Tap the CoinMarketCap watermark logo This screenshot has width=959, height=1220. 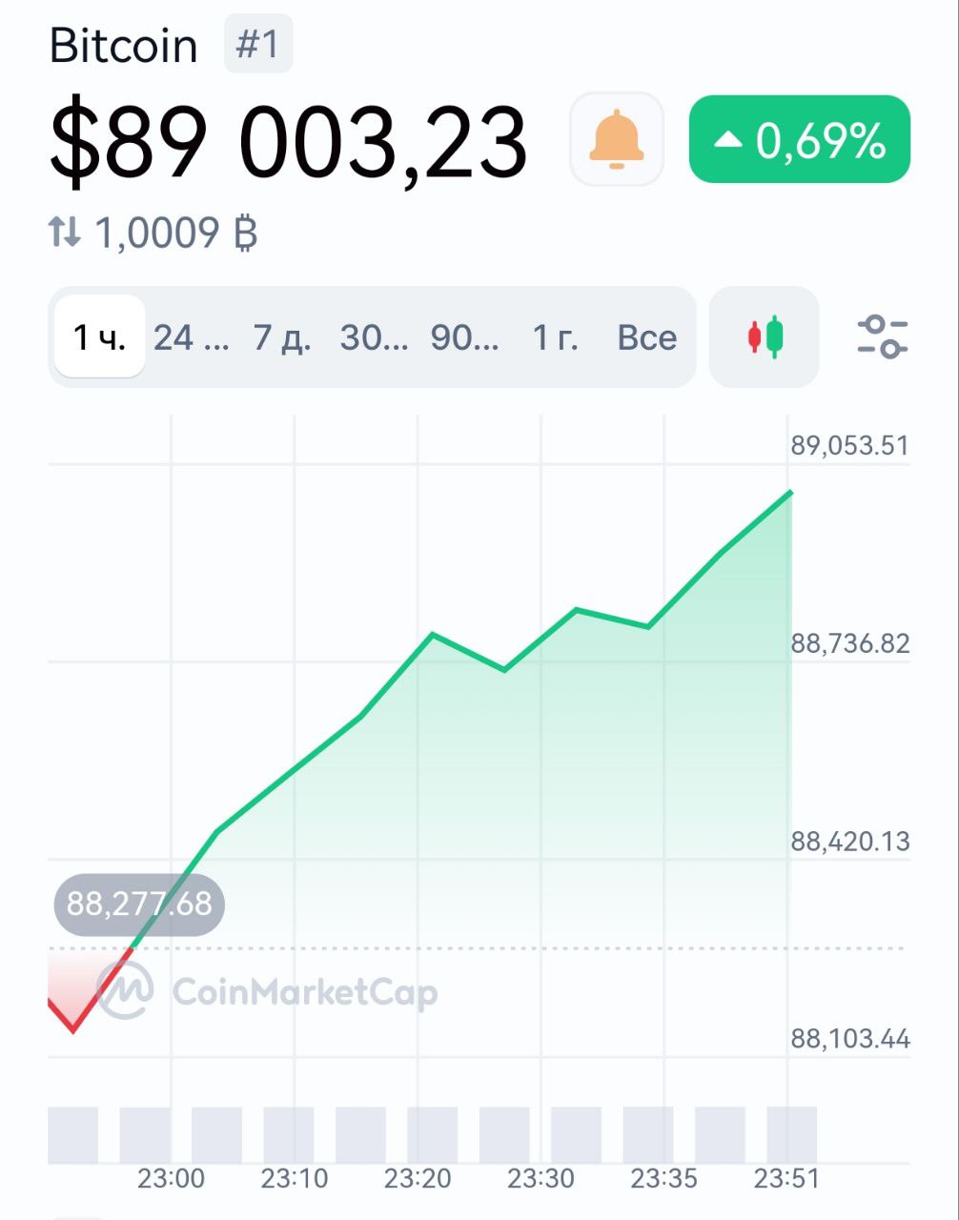(x=126, y=990)
